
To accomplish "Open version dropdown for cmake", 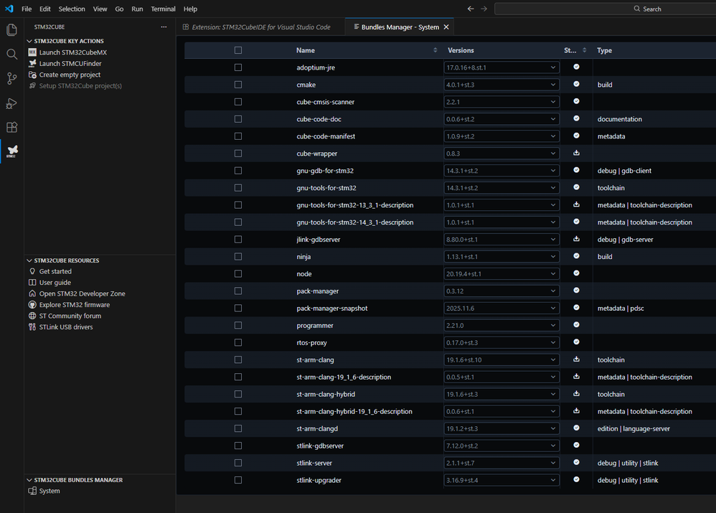I will point(501,85).
